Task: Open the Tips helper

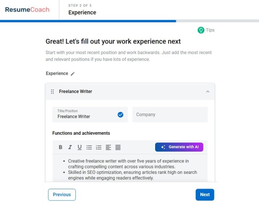Action: [206, 30]
